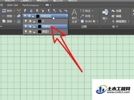Turn off 图层1 using its light bulb
This screenshot has height=100, width=134.
(x=26, y=31)
